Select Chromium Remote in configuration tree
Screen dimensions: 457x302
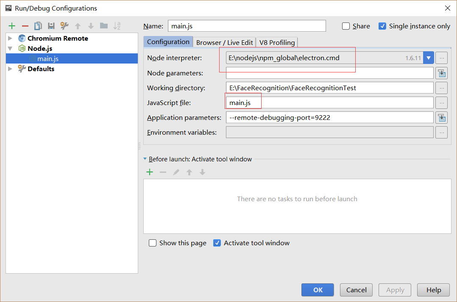(x=58, y=38)
